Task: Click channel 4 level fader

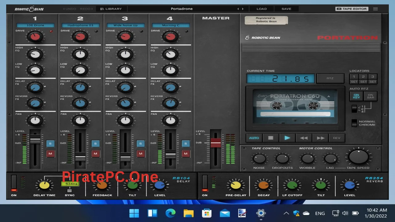Action: click(170, 155)
